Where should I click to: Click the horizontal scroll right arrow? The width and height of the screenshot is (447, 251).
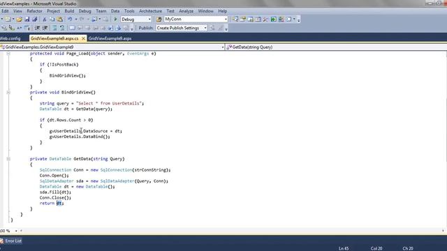click(443, 231)
